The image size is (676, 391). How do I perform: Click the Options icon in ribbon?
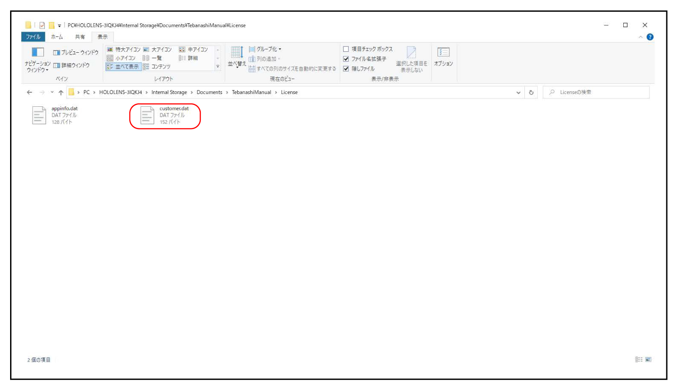(443, 57)
